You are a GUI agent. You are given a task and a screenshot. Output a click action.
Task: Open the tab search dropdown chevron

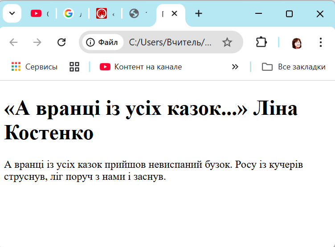[x=12, y=13]
